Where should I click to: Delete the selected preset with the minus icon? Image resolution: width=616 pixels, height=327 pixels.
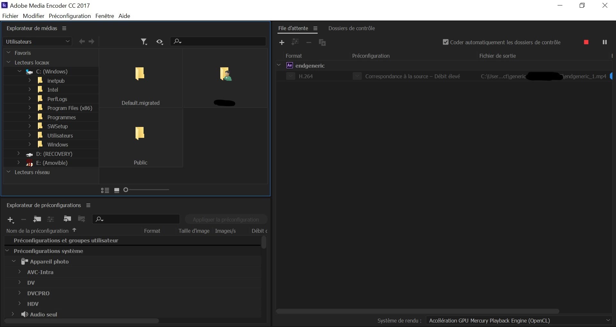[x=23, y=220]
